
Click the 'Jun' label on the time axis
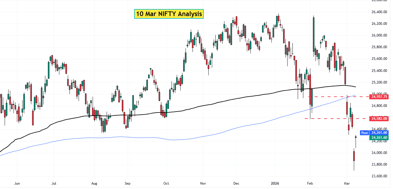pyautogui.click(x=17, y=183)
